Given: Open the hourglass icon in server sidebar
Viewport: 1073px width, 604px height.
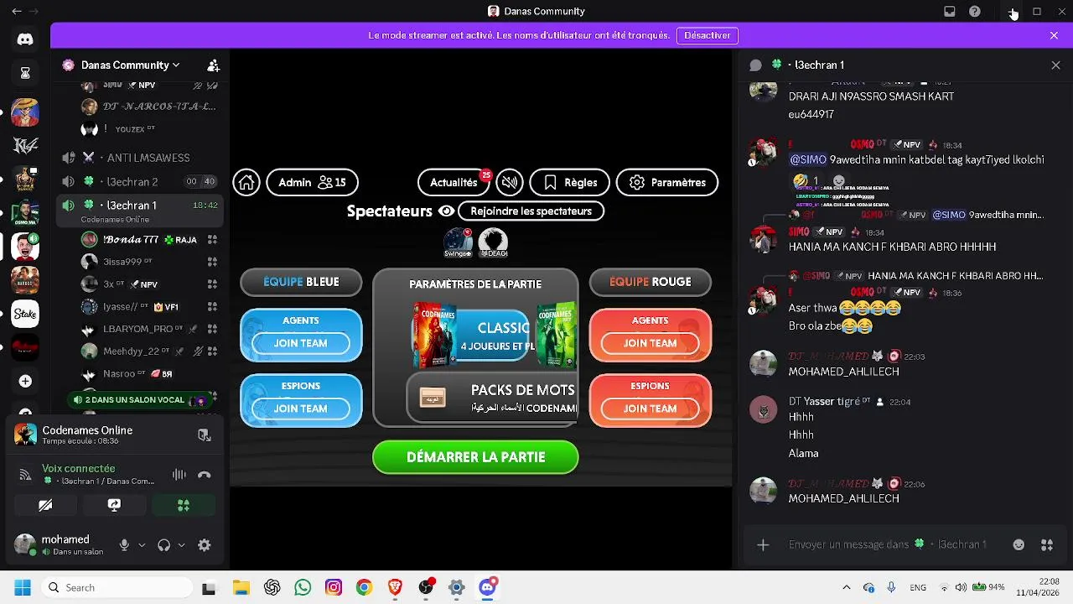Looking at the screenshot, I should coord(25,73).
